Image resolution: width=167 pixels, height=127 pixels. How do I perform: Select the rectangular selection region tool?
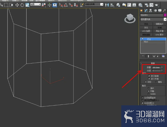pos(6,5)
